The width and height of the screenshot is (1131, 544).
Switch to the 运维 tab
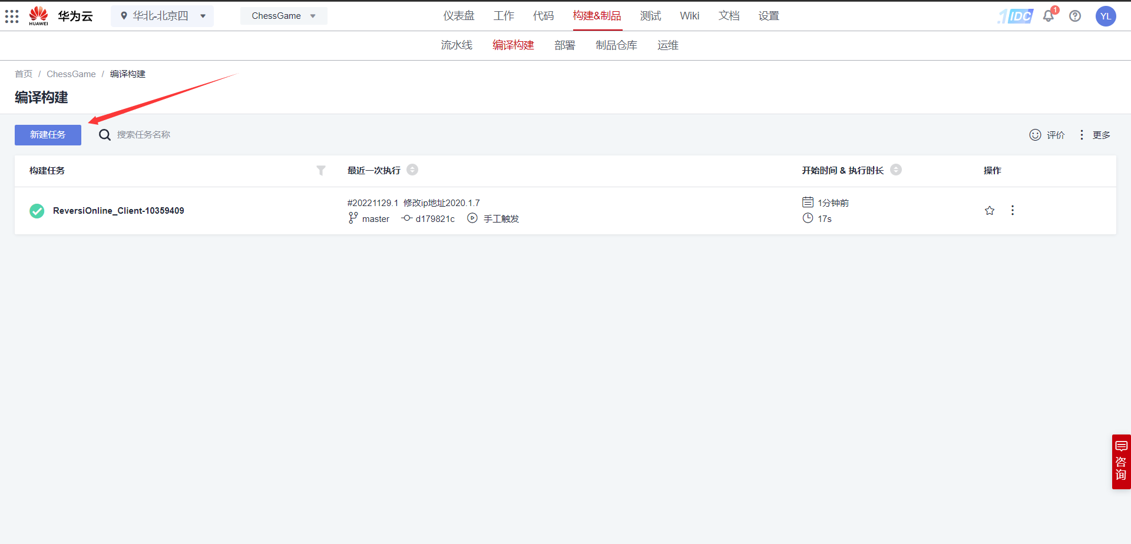[x=668, y=45]
